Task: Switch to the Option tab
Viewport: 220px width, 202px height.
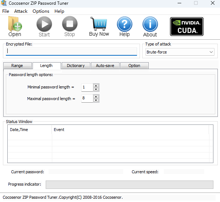Action: pos(134,66)
